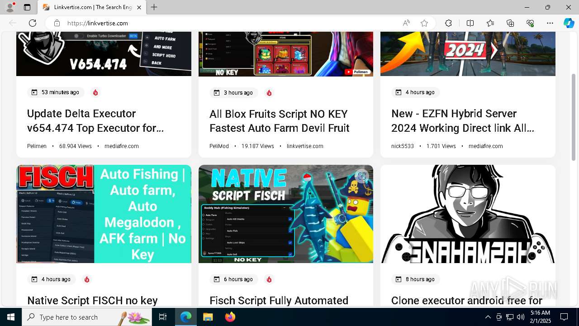This screenshot has height=326, width=579.
Task: Open the Favorites list icon
Action: pos(490,23)
